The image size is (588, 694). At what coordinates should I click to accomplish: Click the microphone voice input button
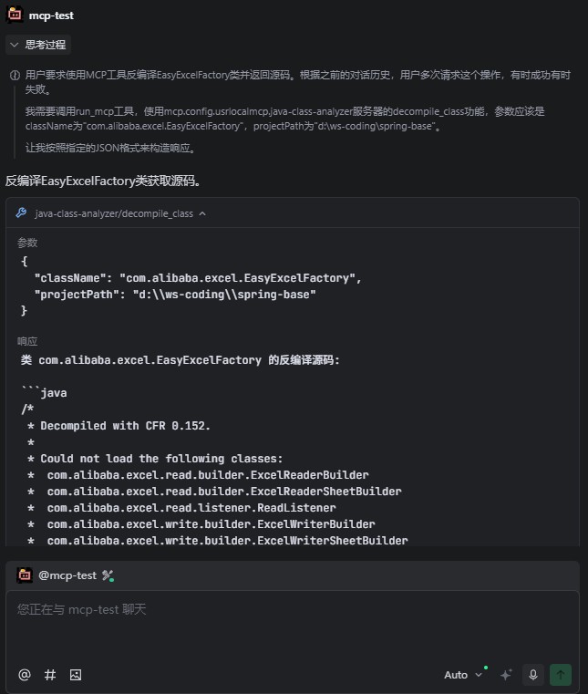[x=533, y=675]
